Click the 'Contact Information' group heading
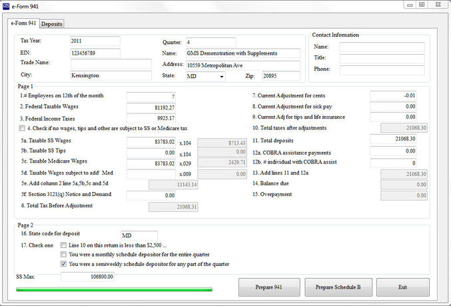The width and height of the screenshot is (451, 306). click(335, 35)
